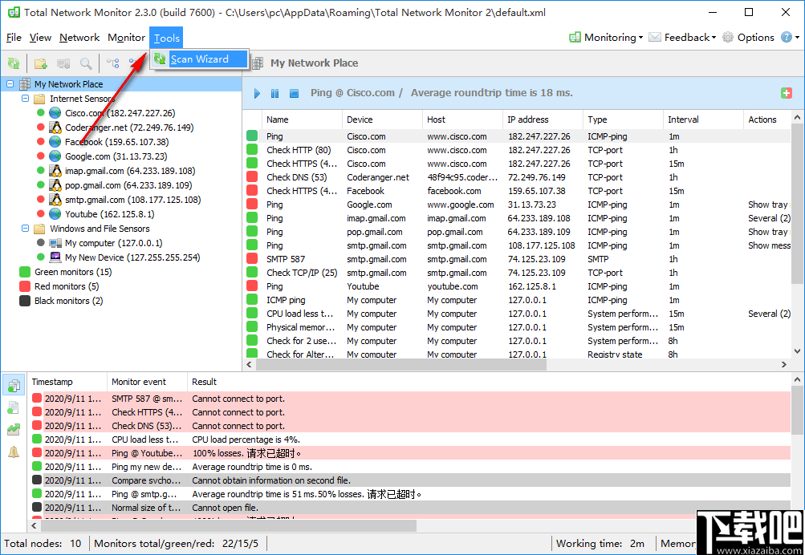805x555 pixels.
Task: Open the statistics chart panel icon
Action: pos(13,429)
